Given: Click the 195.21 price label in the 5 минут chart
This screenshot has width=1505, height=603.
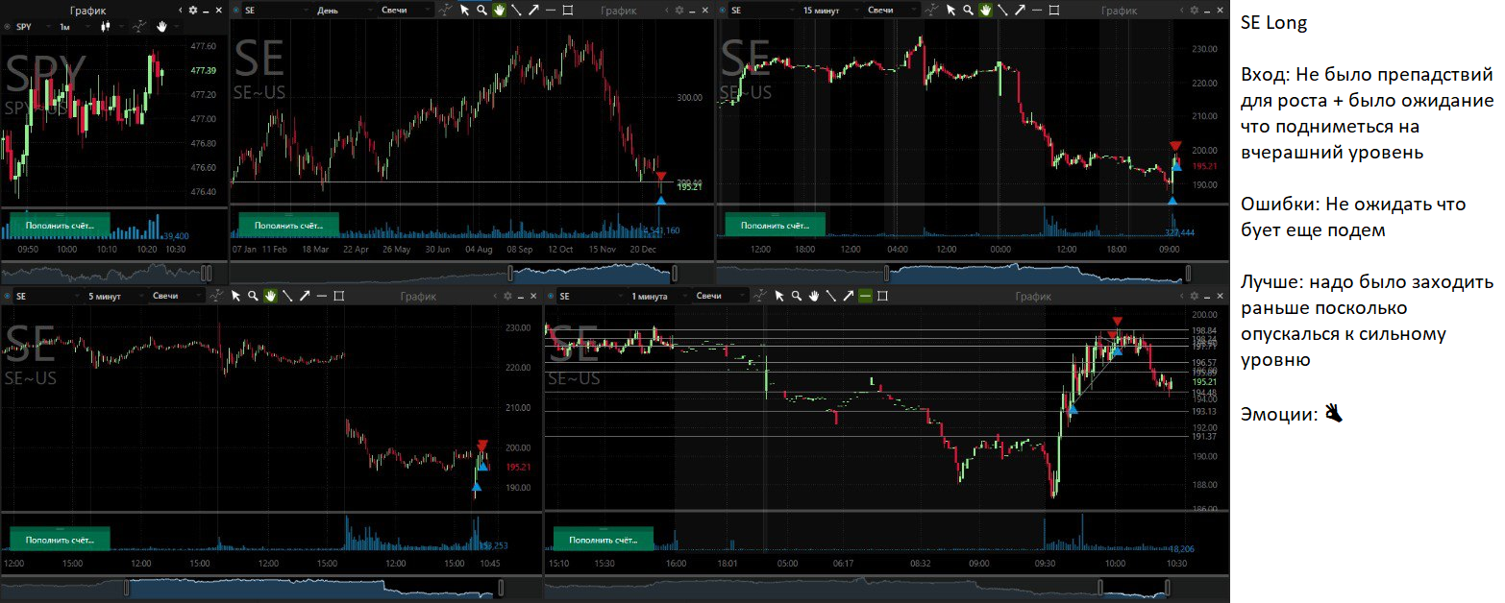Looking at the screenshot, I should 518,467.
